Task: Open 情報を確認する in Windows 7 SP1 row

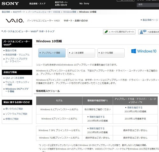Action: [x=97, y=128]
